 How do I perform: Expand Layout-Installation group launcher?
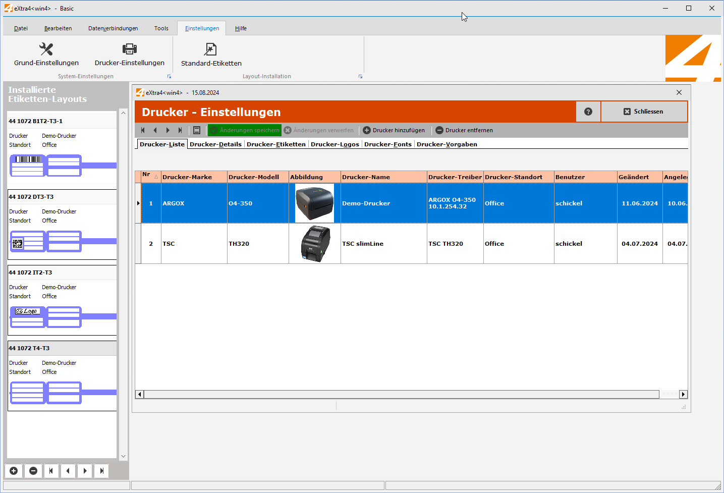tap(360, 77)
